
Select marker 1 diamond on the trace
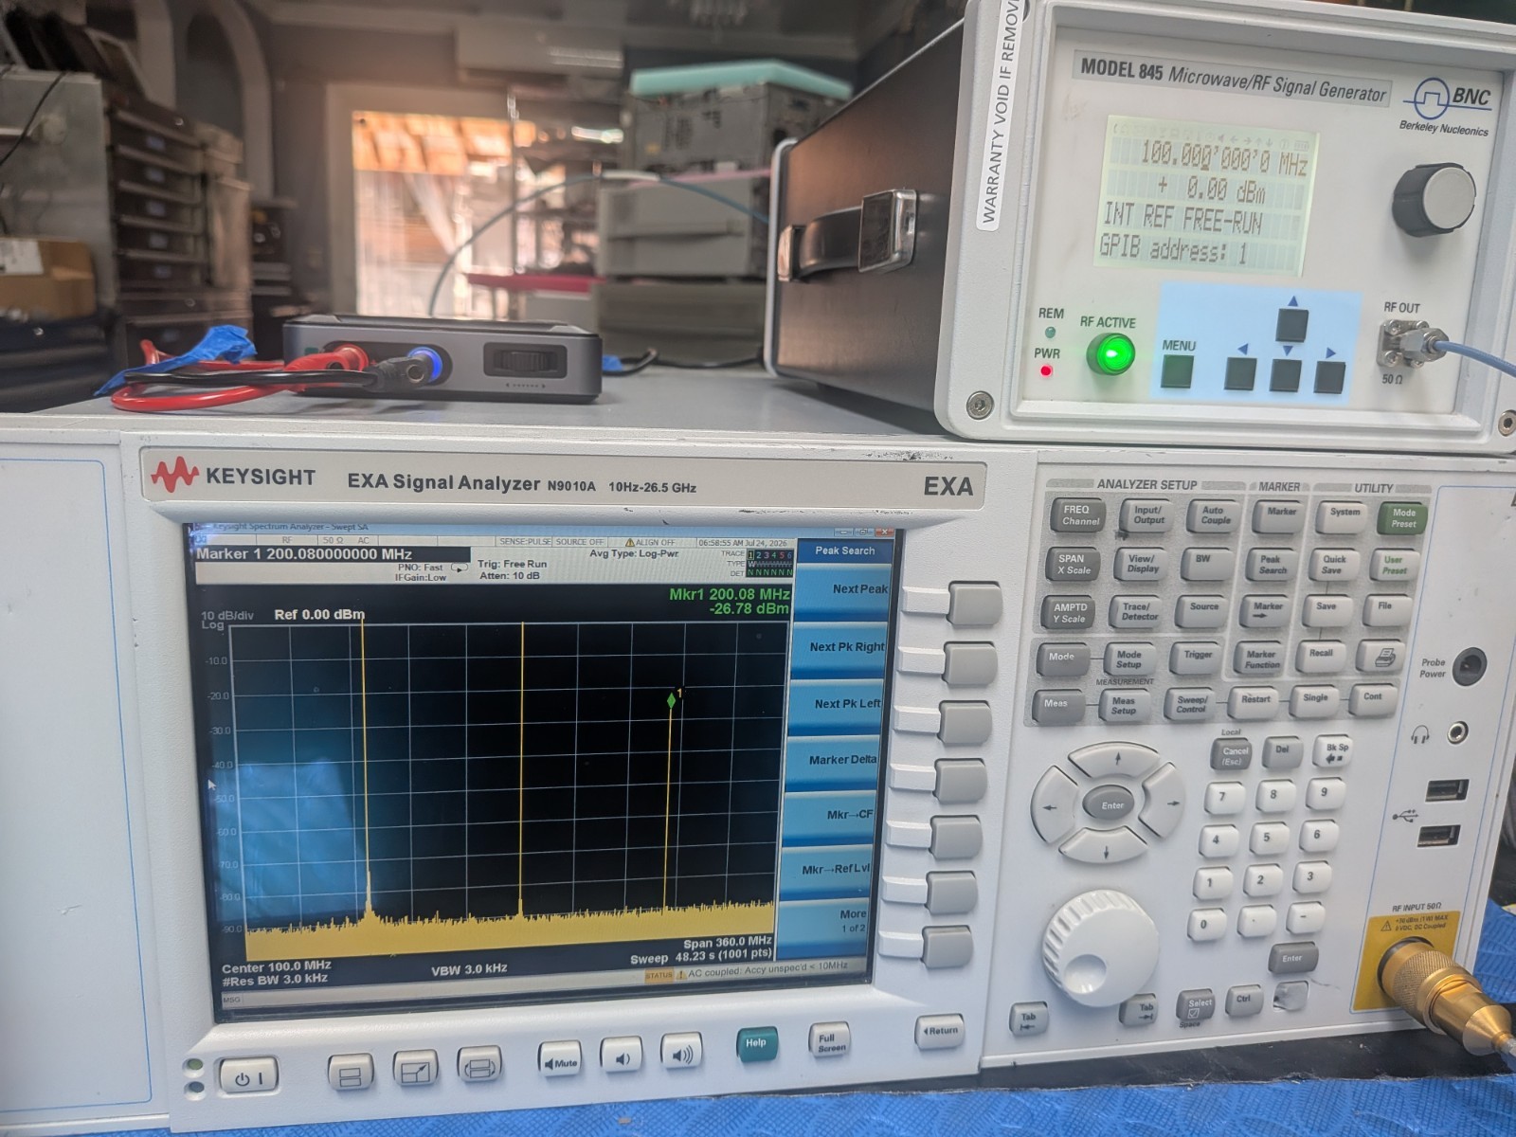click(671, 701)
